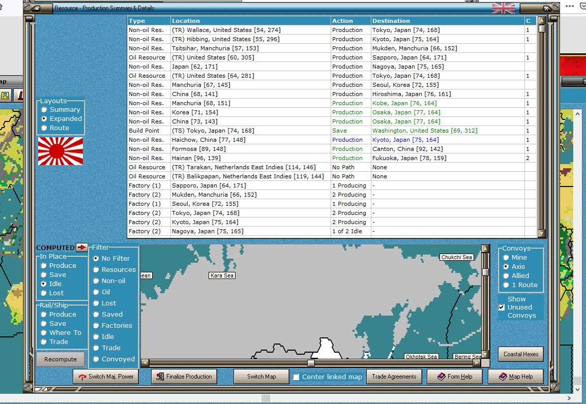The height and width of the screenshot is (404, 586).
Task: Click Chukchi Sea label on map
Action: coord(457,257)
